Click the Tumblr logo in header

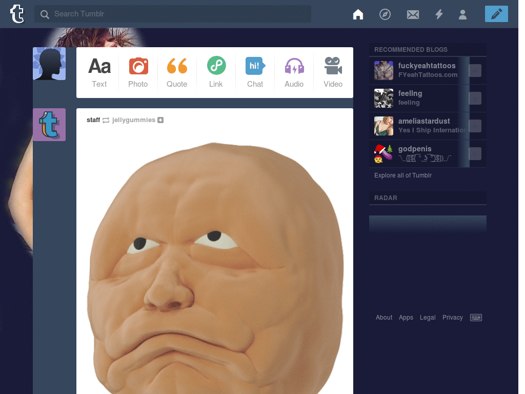[17, 14]
